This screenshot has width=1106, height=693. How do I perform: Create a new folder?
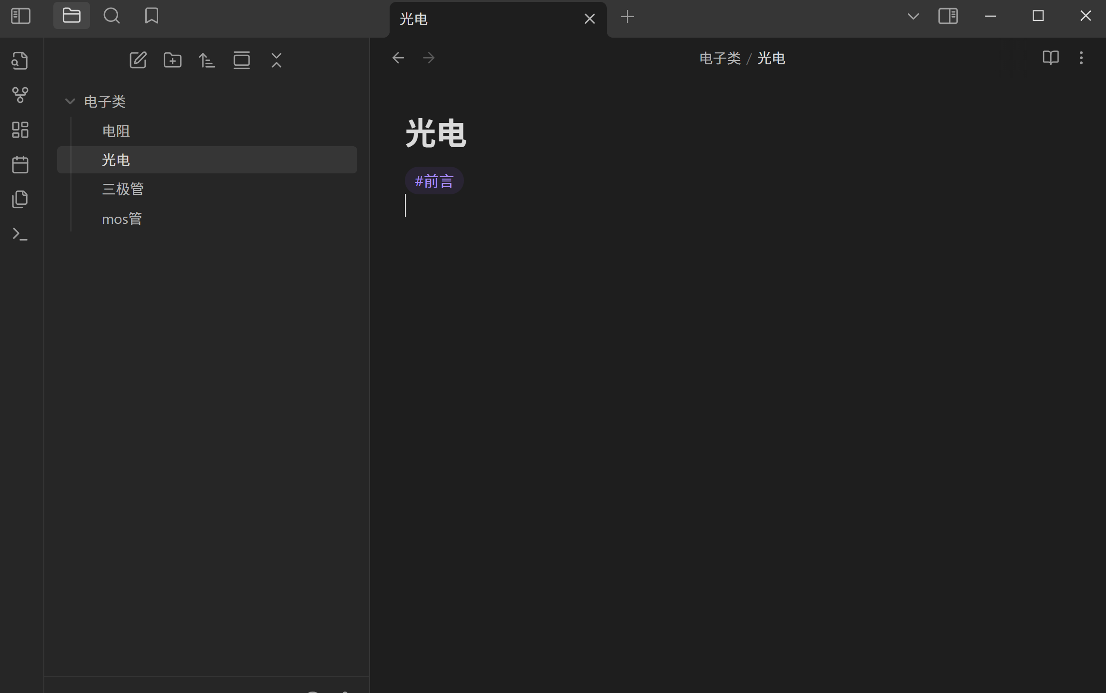[x=172, y=60]
